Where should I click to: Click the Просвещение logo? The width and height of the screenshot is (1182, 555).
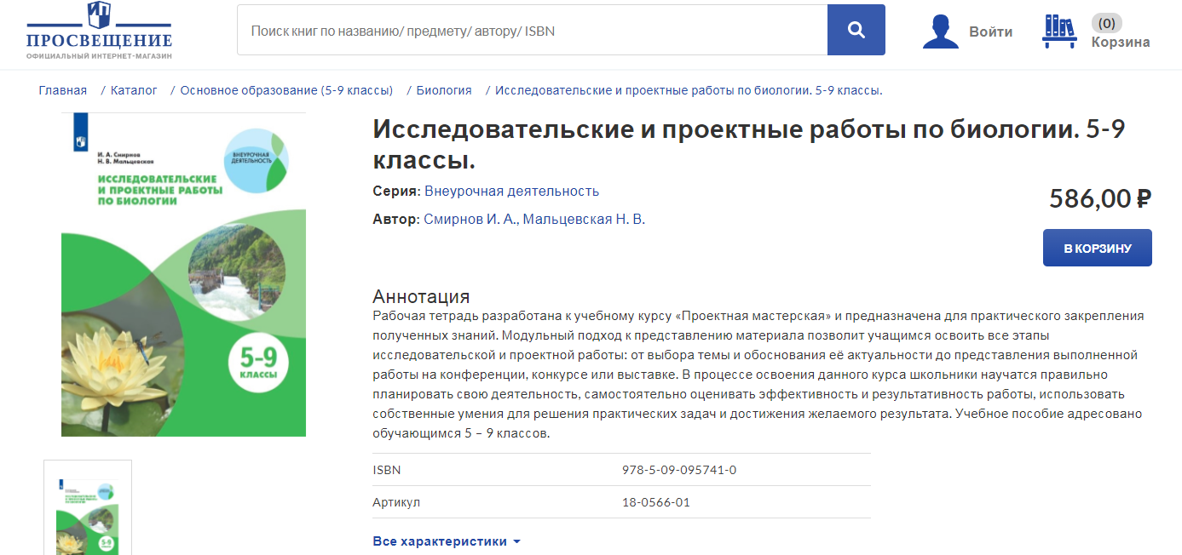[99, 31]
